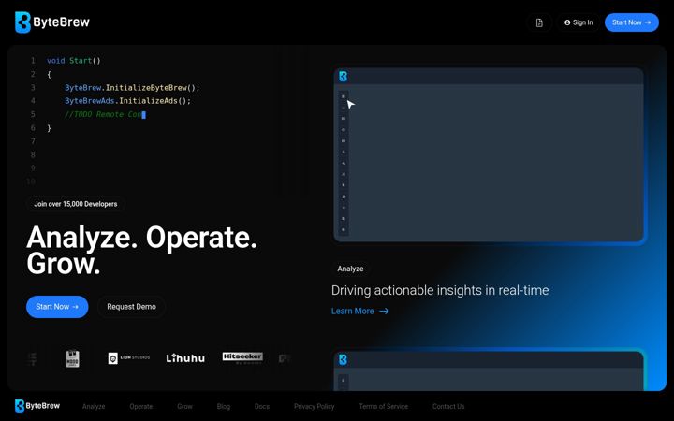Viewport: 674px width, 421px height.
Task: Click the ByteBrew logo in the header
Action: pyautogui.click(x=52, y=22)
